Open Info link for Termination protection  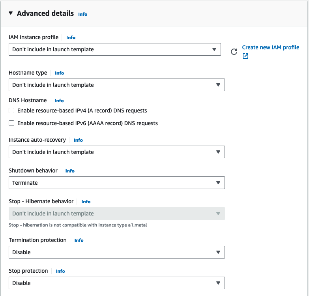(x=79, y=240)
